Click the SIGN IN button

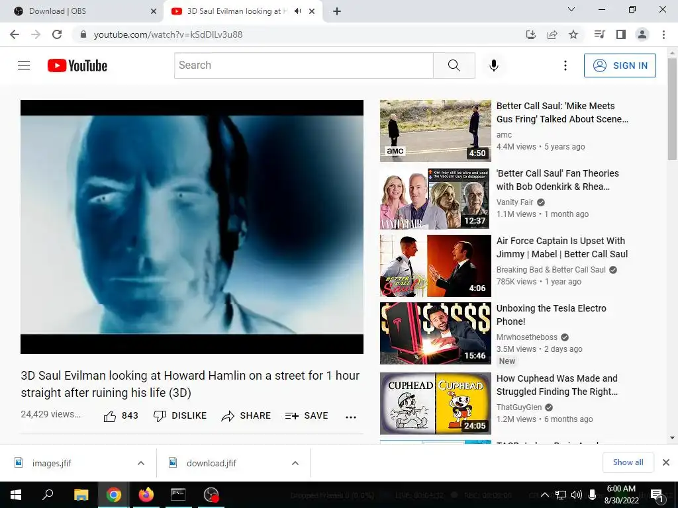point(620,65)
